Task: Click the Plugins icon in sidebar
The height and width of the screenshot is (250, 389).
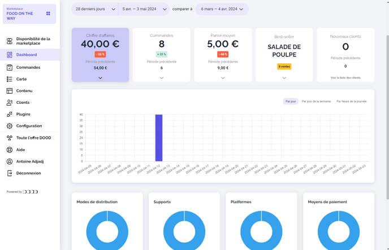Action: click(x=10, y=115)
